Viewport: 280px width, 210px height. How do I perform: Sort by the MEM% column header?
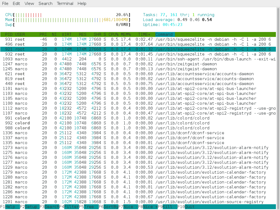pos(126,34)
